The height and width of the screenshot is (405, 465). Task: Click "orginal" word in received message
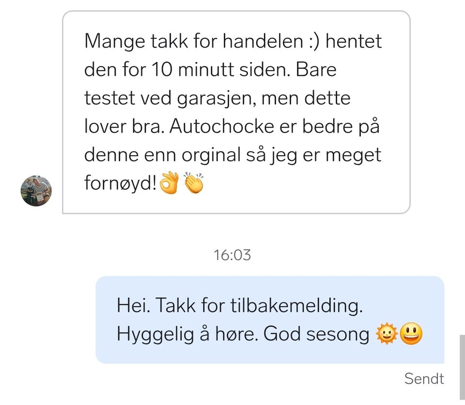pyautogui.click(x=211, y=155)
